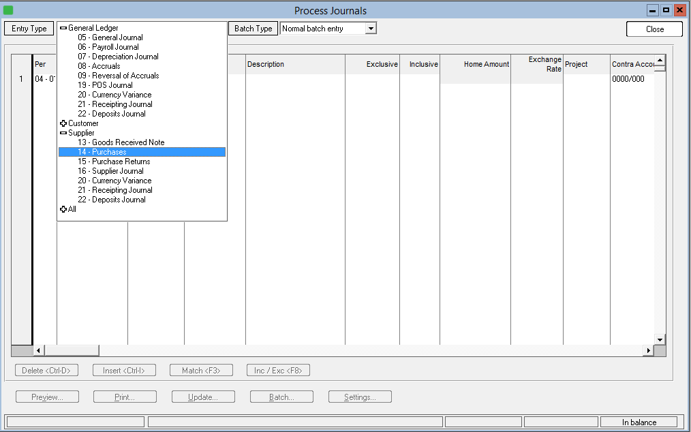Expand the All node
Image resolution: width=691 pixels, height=432 pixels.
pos(64,209)
